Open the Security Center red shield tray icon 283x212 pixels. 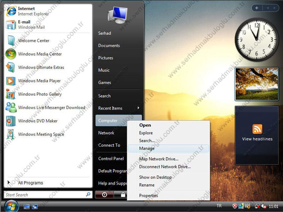234,206
